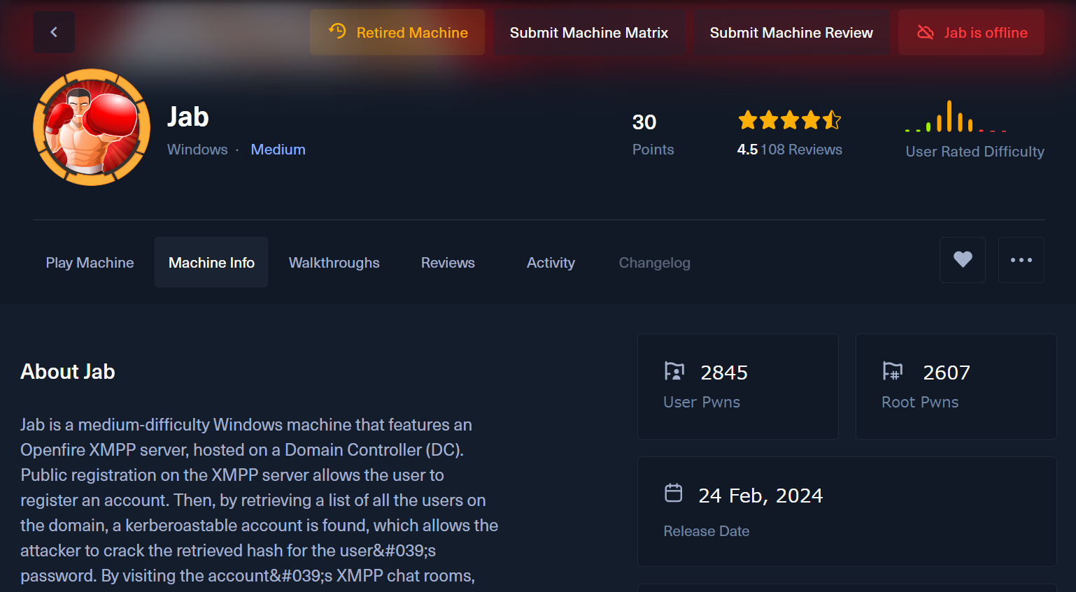This screenshot has width=1076, height=592.
Task: Click the '30' points value
Action: pyautogui.click(x=644, y=122)
